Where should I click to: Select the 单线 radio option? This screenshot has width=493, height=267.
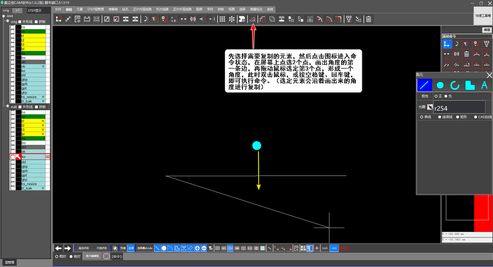click(422, 117)
